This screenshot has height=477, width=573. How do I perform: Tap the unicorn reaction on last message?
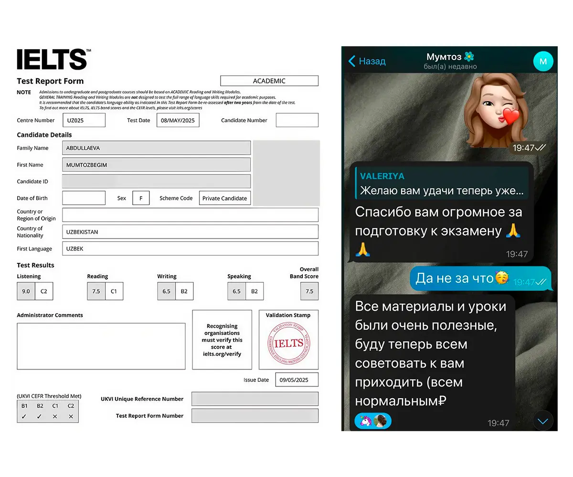365,421
